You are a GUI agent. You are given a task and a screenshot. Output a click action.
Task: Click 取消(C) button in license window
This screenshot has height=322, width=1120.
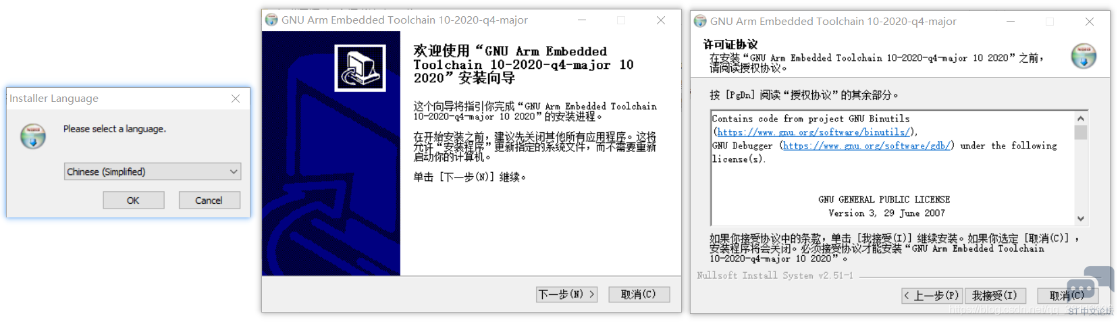click(x=1068, y=296)
